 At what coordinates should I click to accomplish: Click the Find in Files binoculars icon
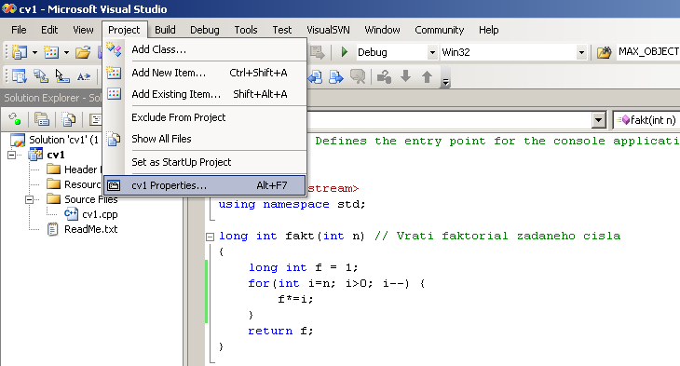[604, 53]
